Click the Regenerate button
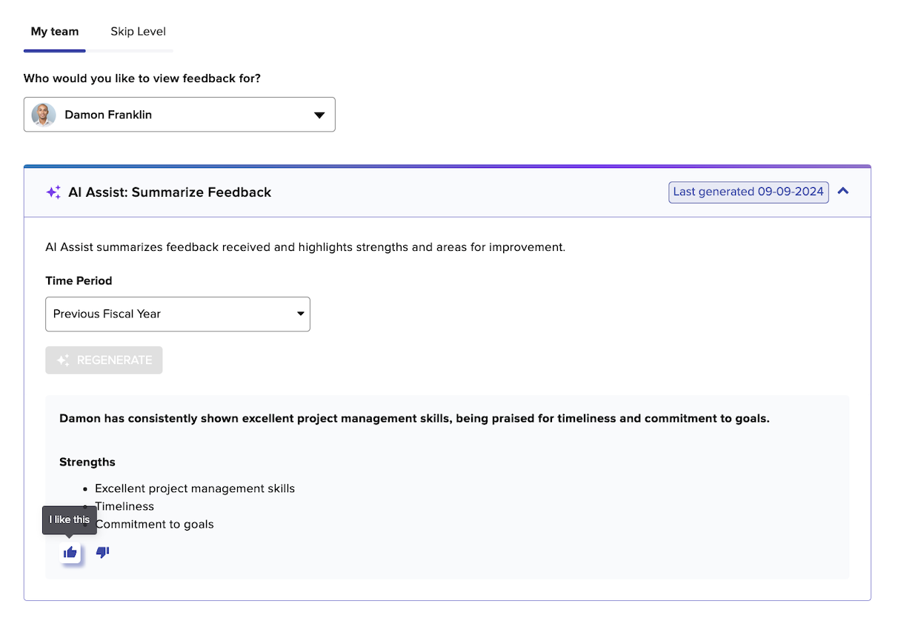This screenshot has width=904, height=629. point(104,360)
